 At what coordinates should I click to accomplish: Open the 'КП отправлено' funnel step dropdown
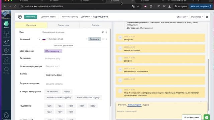pyautogui.click(x=53, y=51)
